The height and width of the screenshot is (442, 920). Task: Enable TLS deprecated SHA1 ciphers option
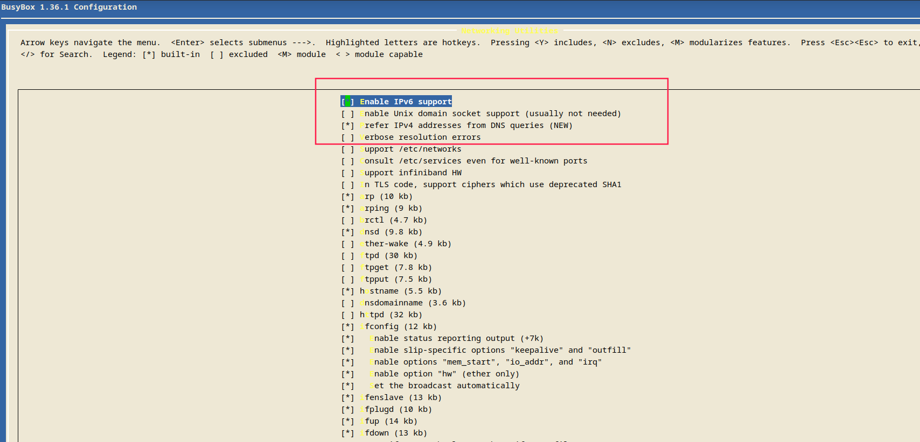pyautogui.click(x=481, y=184)
